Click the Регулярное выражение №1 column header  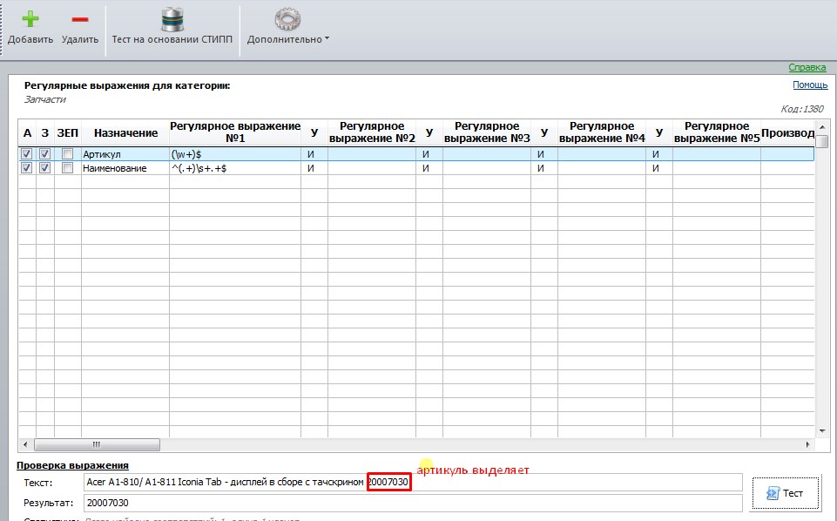click(x=235, y=132)
